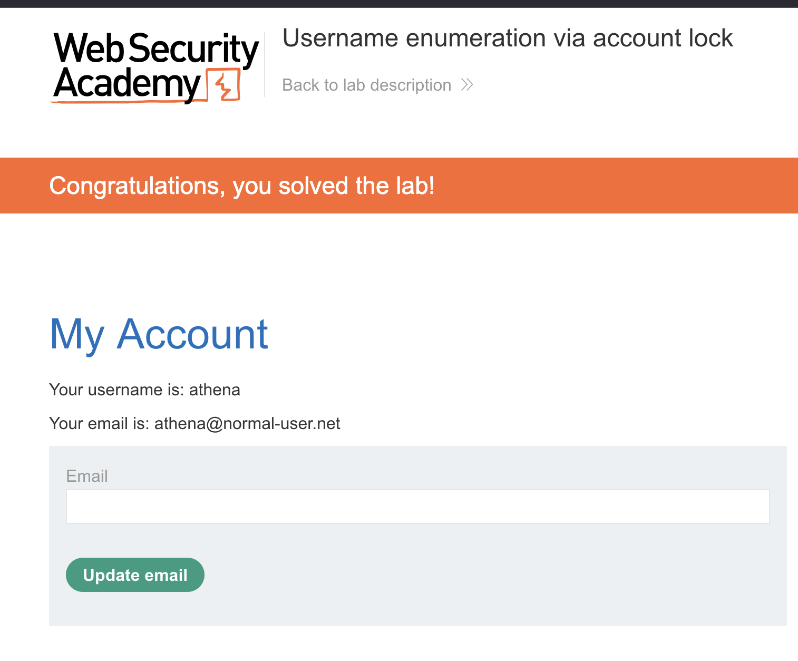Click the 'Web Security' text in the logo
Screen dimensions: 798x661
(155, 48)
